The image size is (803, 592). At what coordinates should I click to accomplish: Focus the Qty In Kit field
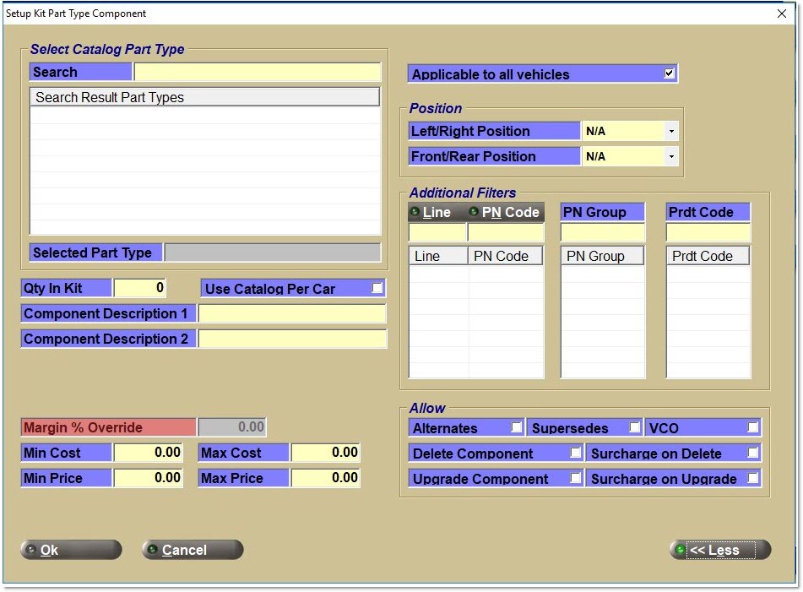pyautogui.click(x=140, y=288)
